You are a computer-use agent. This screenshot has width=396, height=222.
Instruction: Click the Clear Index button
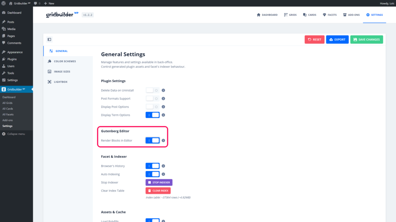pos(158,191)
